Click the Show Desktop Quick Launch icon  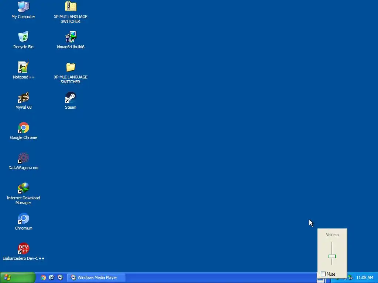(52, 277)
